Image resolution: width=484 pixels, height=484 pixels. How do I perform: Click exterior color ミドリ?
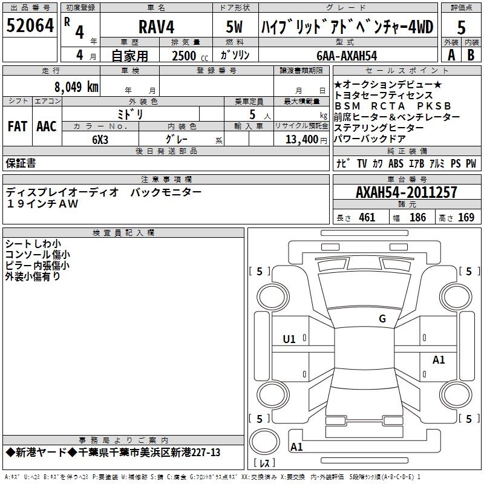(x=130, y=114)
